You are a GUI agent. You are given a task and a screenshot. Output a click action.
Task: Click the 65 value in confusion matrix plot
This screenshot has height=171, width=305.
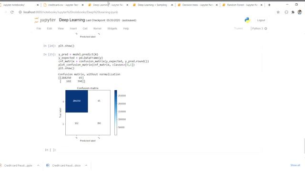click(99, 101)
